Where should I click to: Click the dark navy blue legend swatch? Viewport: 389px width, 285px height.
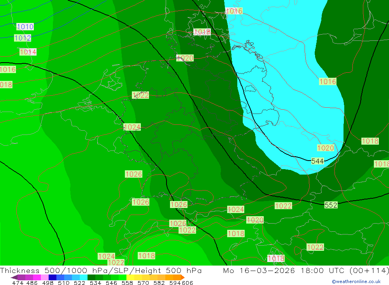click(x=52, y=277)
